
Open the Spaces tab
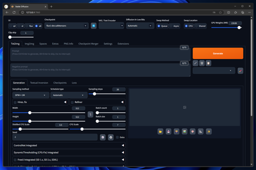43,44
